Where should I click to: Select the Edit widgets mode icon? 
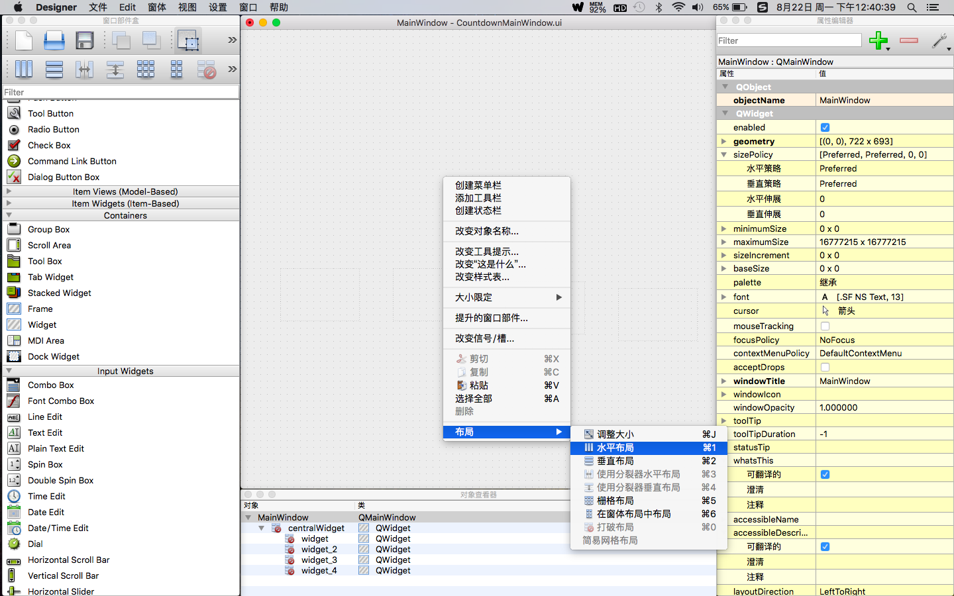188,40
